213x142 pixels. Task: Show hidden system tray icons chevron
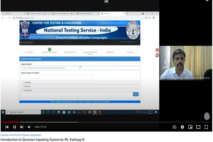coord(134,112)
